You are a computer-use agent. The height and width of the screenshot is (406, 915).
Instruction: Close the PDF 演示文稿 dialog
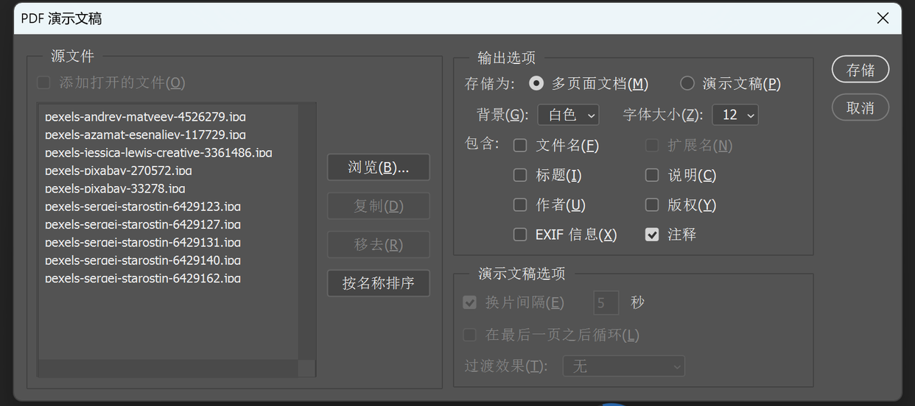(x=883, y=18)
